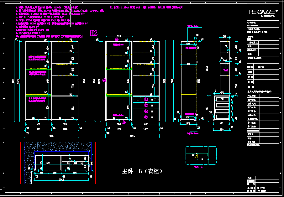Select note 11 about 衣通 at top
This screenshot has width=284, height=197.
tap(146, 8)
